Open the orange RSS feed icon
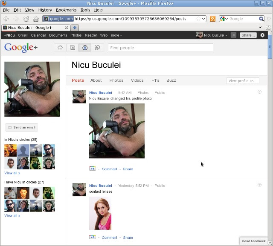Image resolution: width=273 pixels, height=246 pixels. click(212, 19)
